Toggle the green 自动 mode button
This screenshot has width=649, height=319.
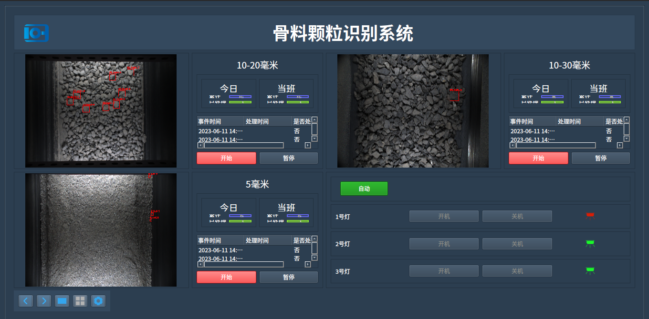[x=364, y=189]
